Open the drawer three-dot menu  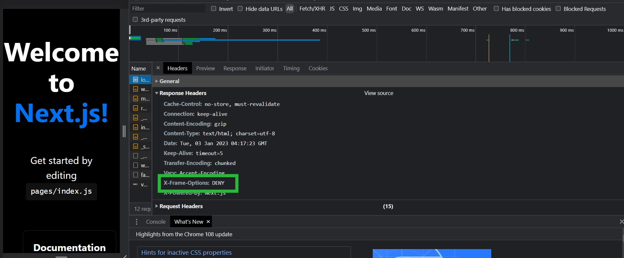point(136,222)
